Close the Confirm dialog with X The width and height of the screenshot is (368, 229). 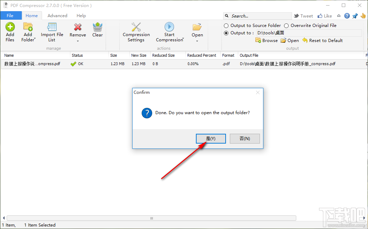click(x=258, y=92)
